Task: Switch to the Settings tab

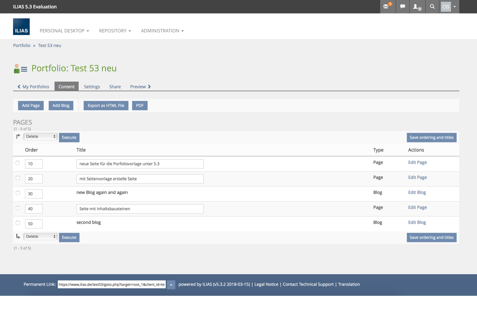Action: click(x=92, y=87)
